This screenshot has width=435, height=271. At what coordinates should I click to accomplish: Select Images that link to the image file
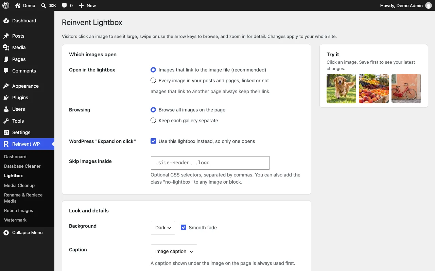(153, 70)
